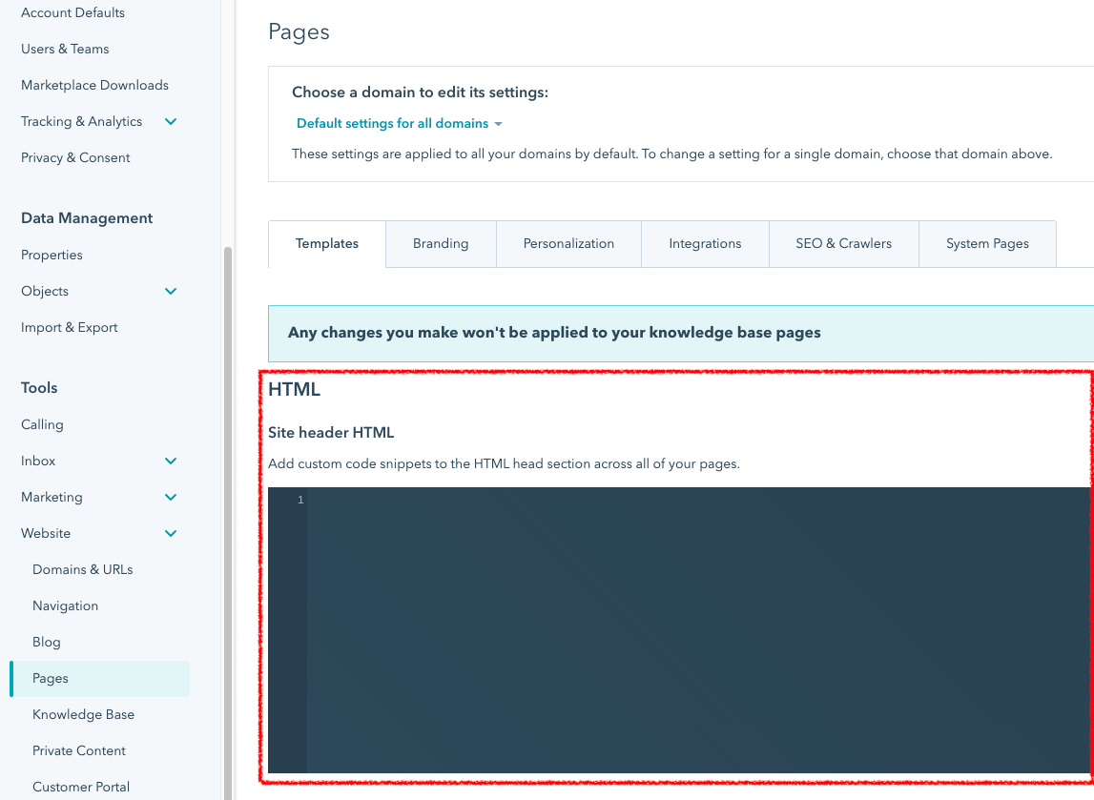Select Inbox in the sidebar
1094x800 pixels.
click(38, 461)
